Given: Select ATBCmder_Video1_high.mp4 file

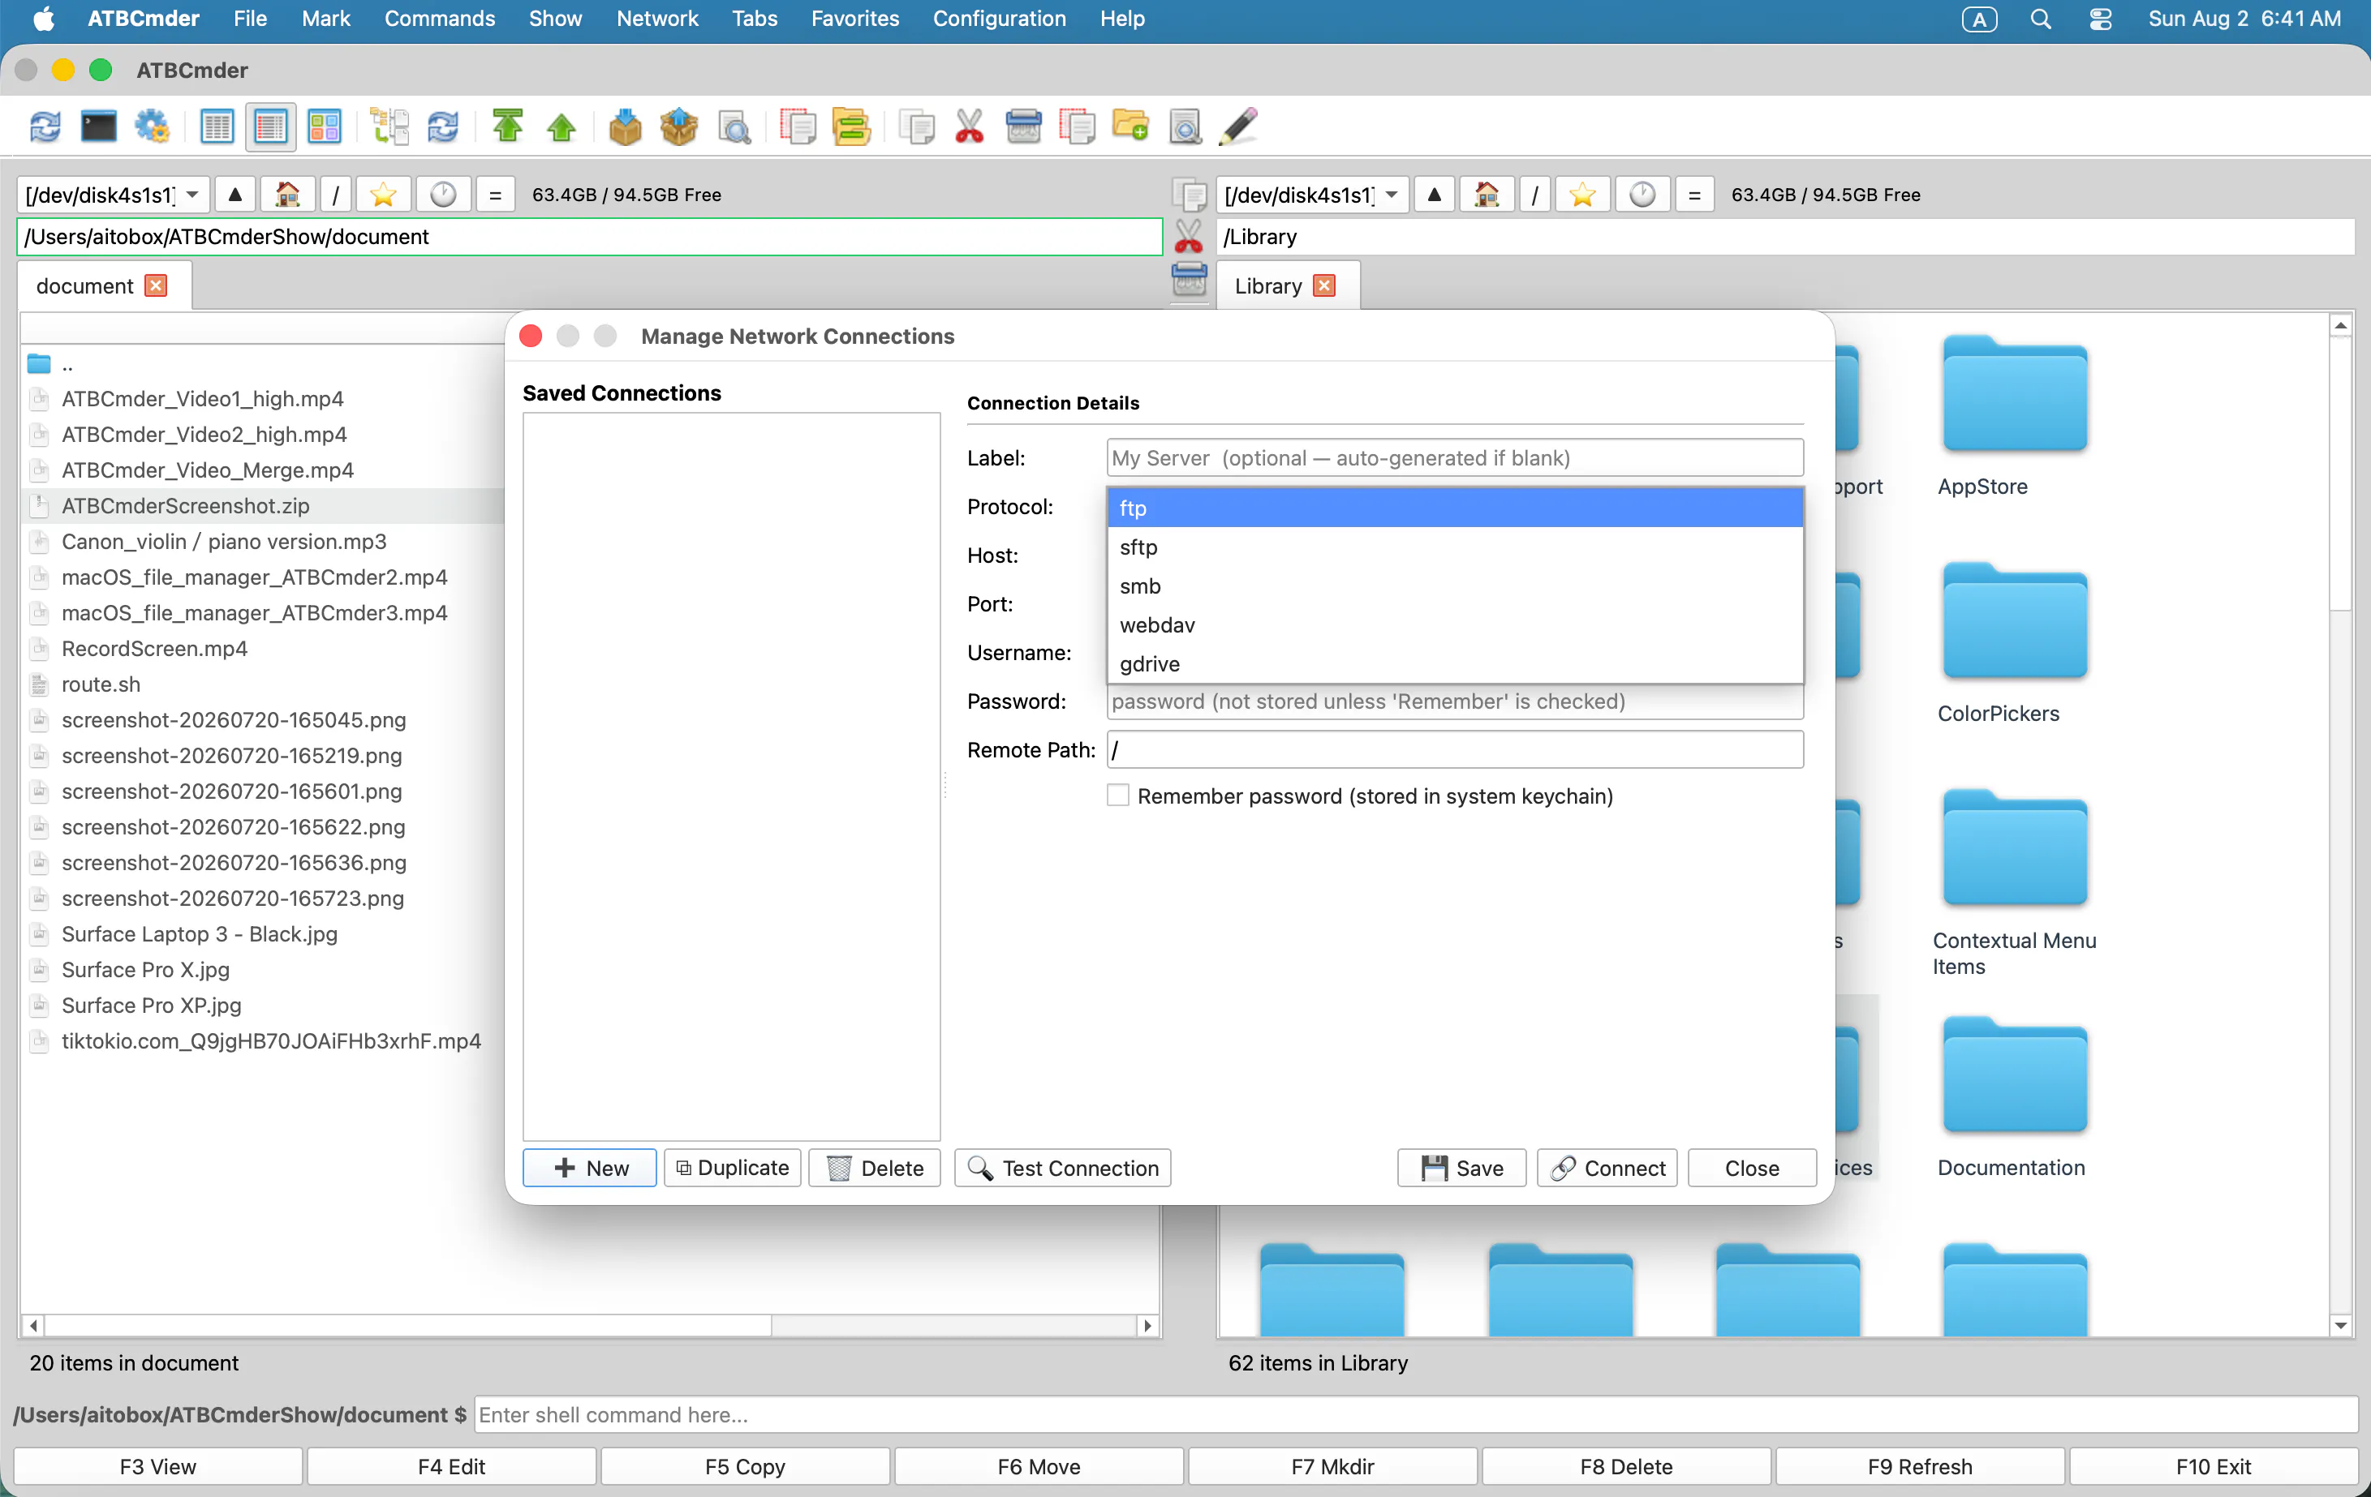Looking at the screenshot, I should coord(202,399).
